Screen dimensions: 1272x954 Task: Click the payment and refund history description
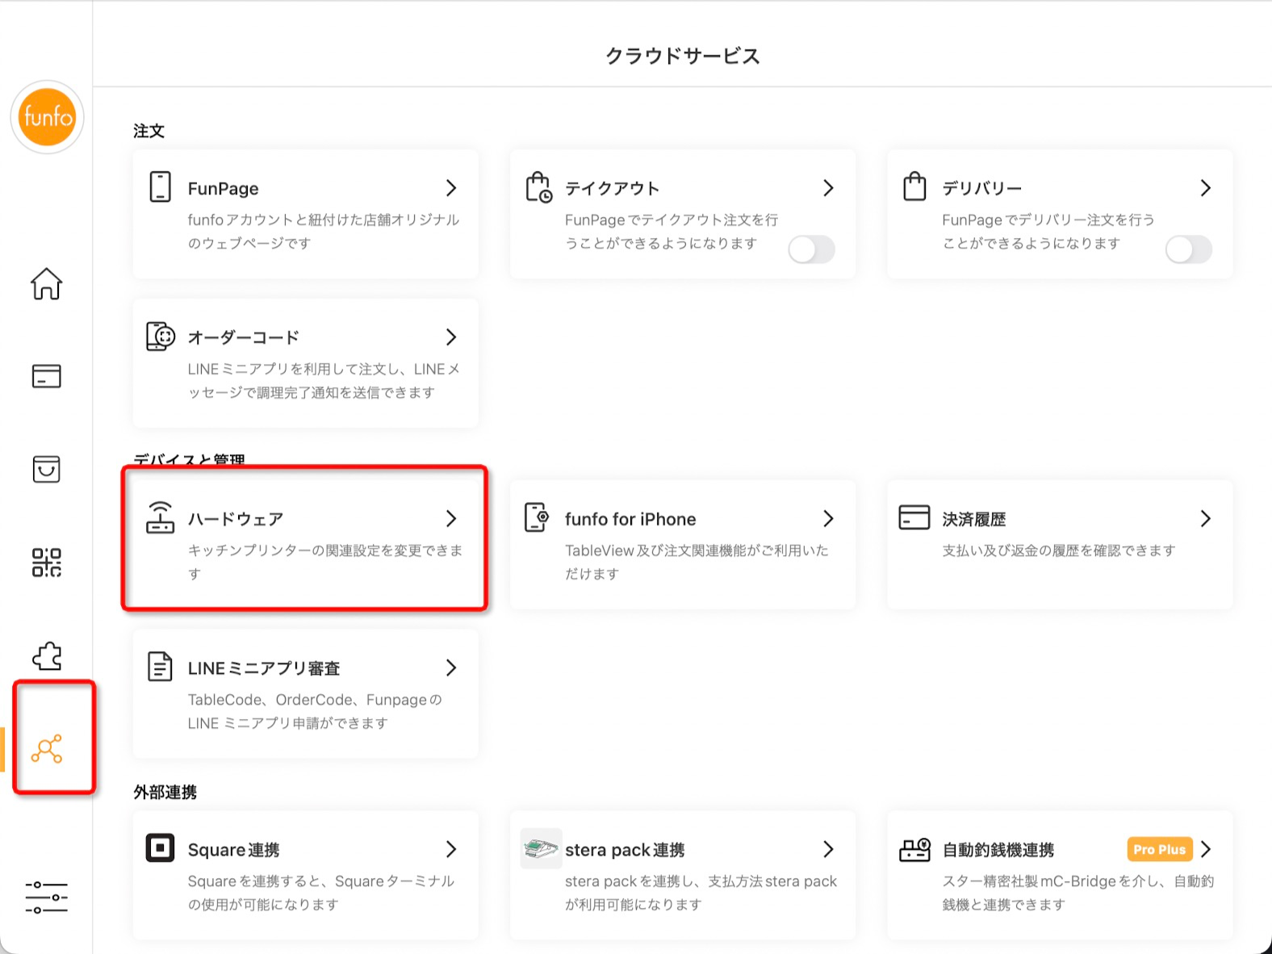1059,550
